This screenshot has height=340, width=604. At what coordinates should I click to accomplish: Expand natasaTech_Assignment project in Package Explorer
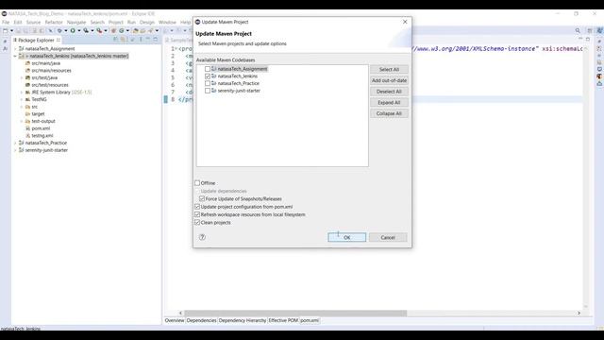[x=15, y=49]
